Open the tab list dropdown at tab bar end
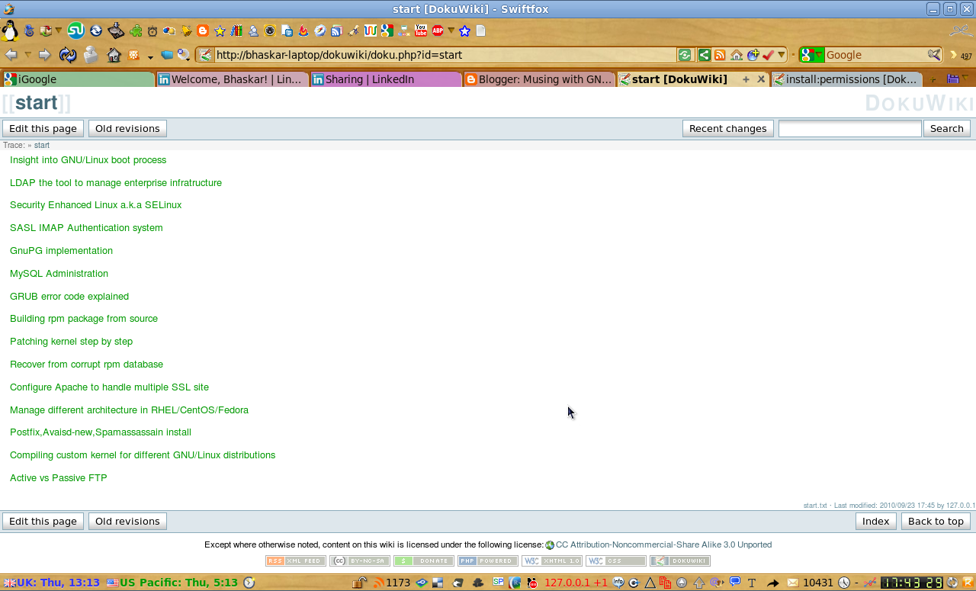 pos(965,77)
